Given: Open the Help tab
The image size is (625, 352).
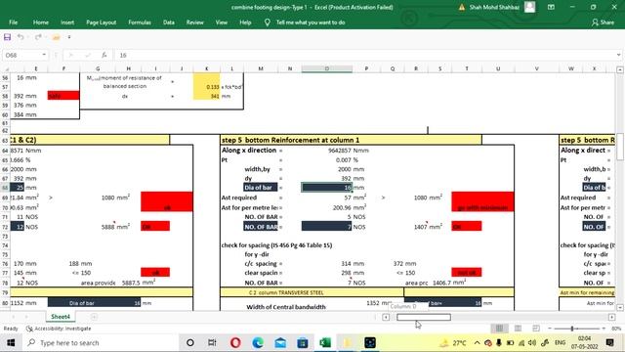Looking at the screenshot, I should (245, 22).
